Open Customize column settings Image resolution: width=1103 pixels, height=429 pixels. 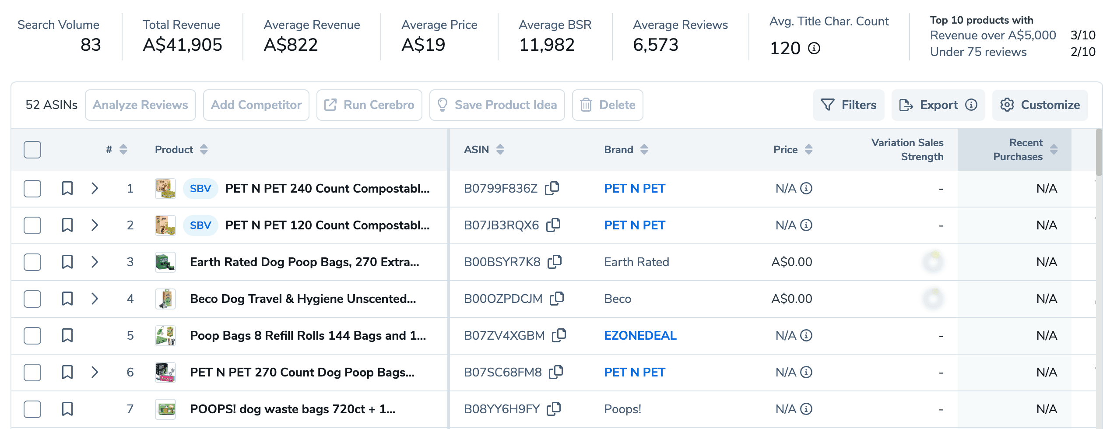pyautogui.click(x=1040, y=105)
